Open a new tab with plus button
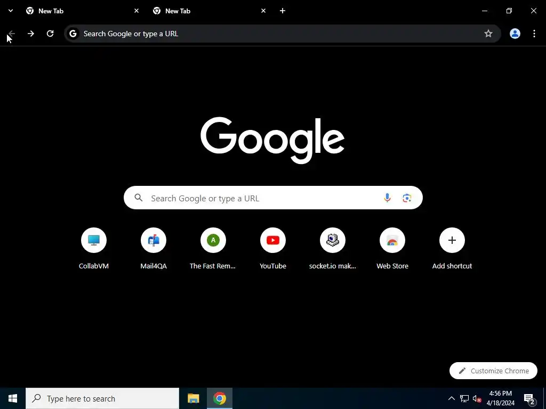The width and height of the screenshot is (546, 409). pyautogui.click(x=283, y=11)
